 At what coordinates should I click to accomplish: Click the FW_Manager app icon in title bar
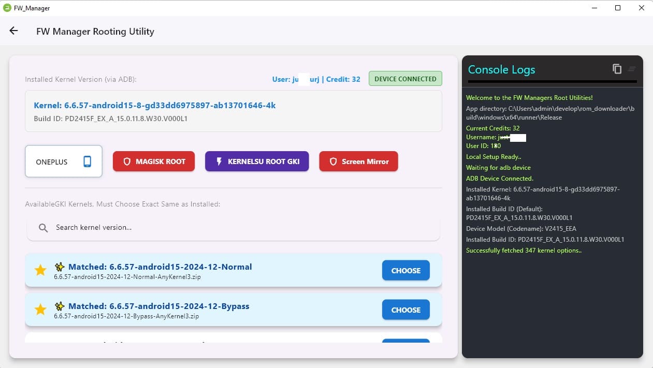tap(7, 8)
